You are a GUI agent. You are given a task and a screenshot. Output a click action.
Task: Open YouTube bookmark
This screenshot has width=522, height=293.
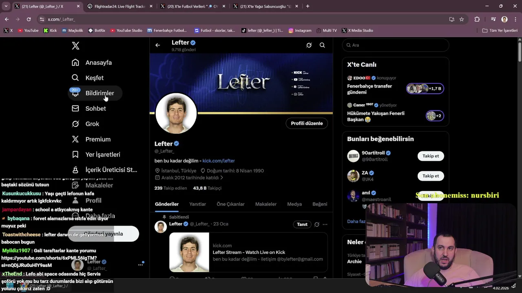[28, 31]
